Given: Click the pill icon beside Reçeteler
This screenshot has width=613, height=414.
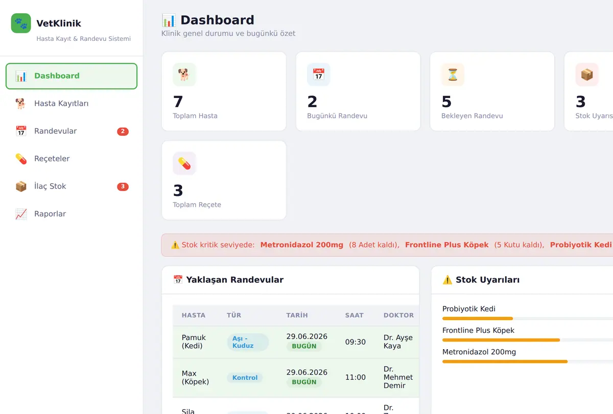Looking at the screenshot, I should click(x=21, y=159).
